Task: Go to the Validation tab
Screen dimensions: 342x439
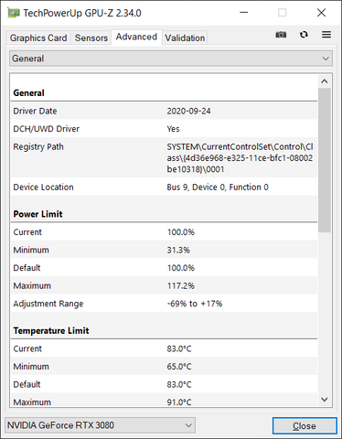Action: [185, 37]
